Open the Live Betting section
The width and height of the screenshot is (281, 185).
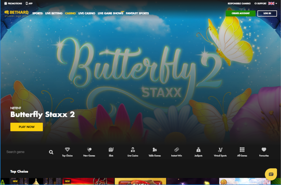click(x=54, y=13)
